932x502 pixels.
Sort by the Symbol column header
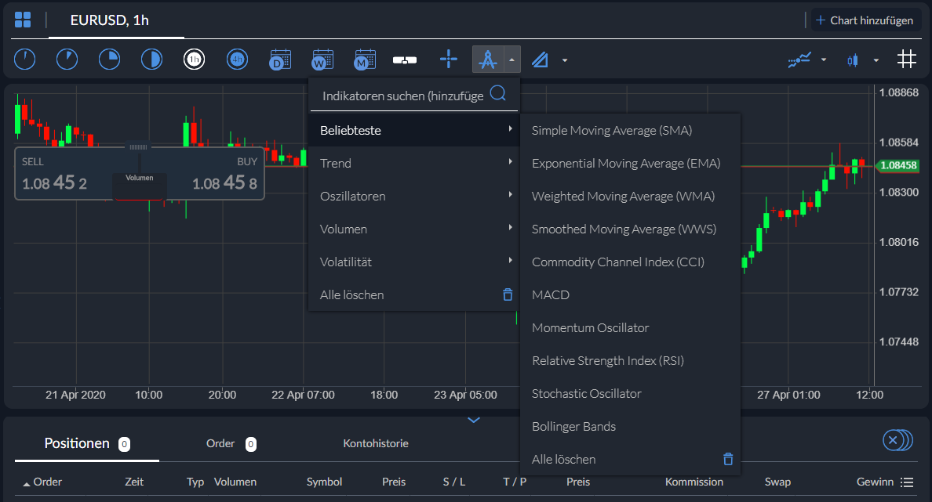pyautogui.click(x=324, y=482)
